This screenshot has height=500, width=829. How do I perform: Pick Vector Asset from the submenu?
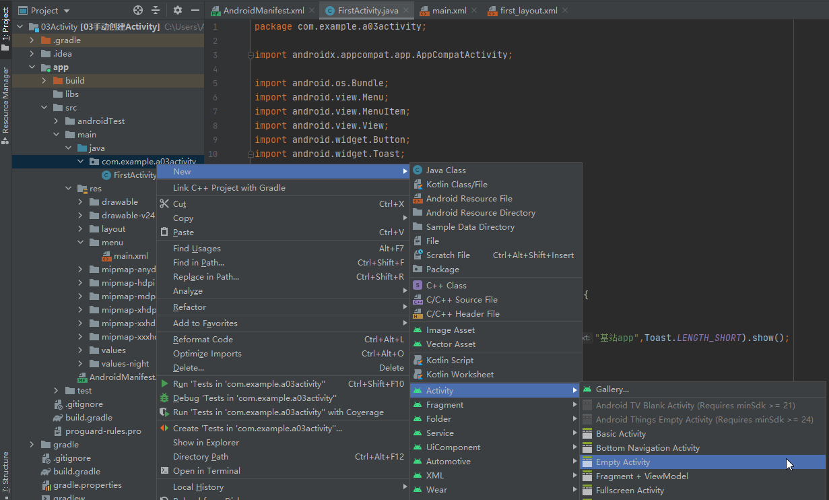click(496, 344)
